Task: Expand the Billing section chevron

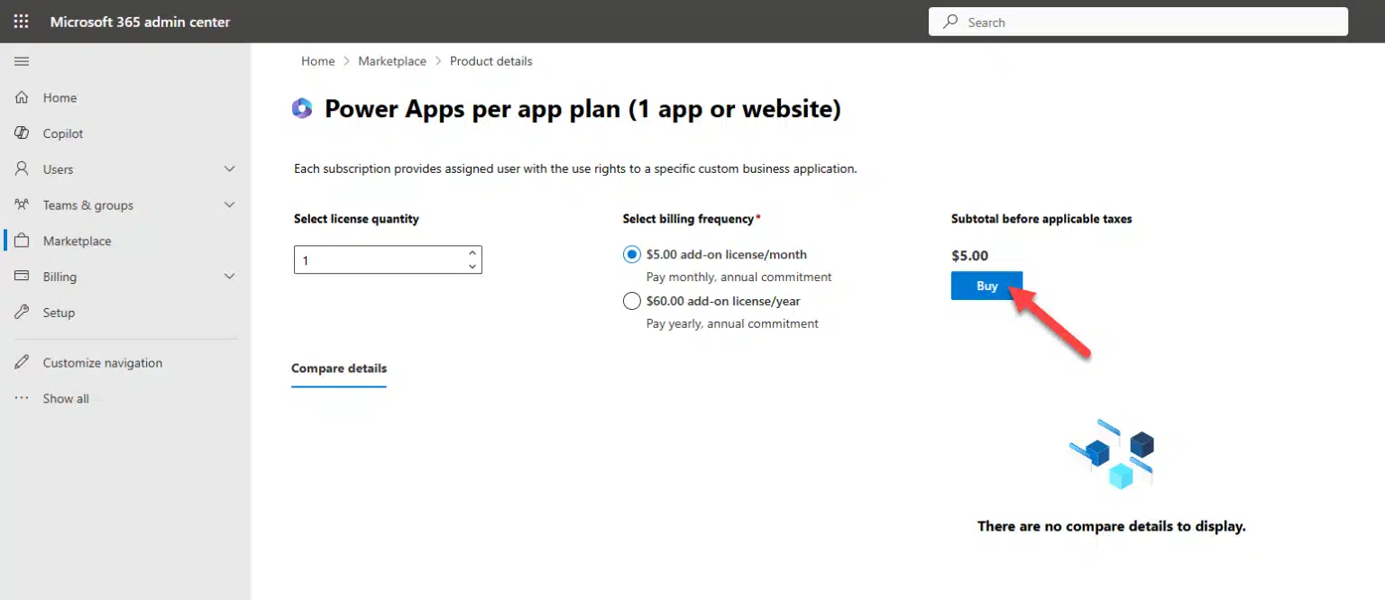Action: coord(229,277)
